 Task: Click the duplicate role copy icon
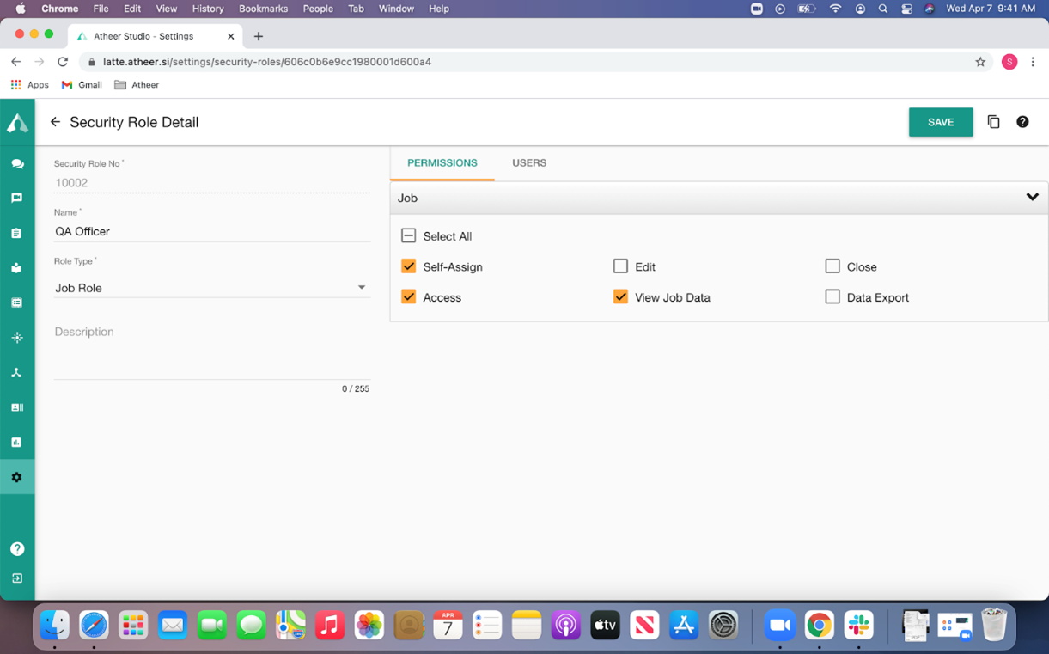pyautogui.click(x=994, y=122)
